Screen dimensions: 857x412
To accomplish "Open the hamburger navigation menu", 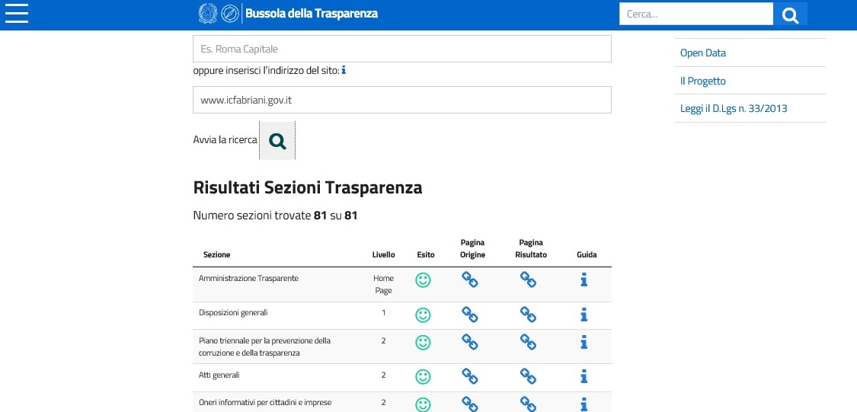I will point(17,13).
